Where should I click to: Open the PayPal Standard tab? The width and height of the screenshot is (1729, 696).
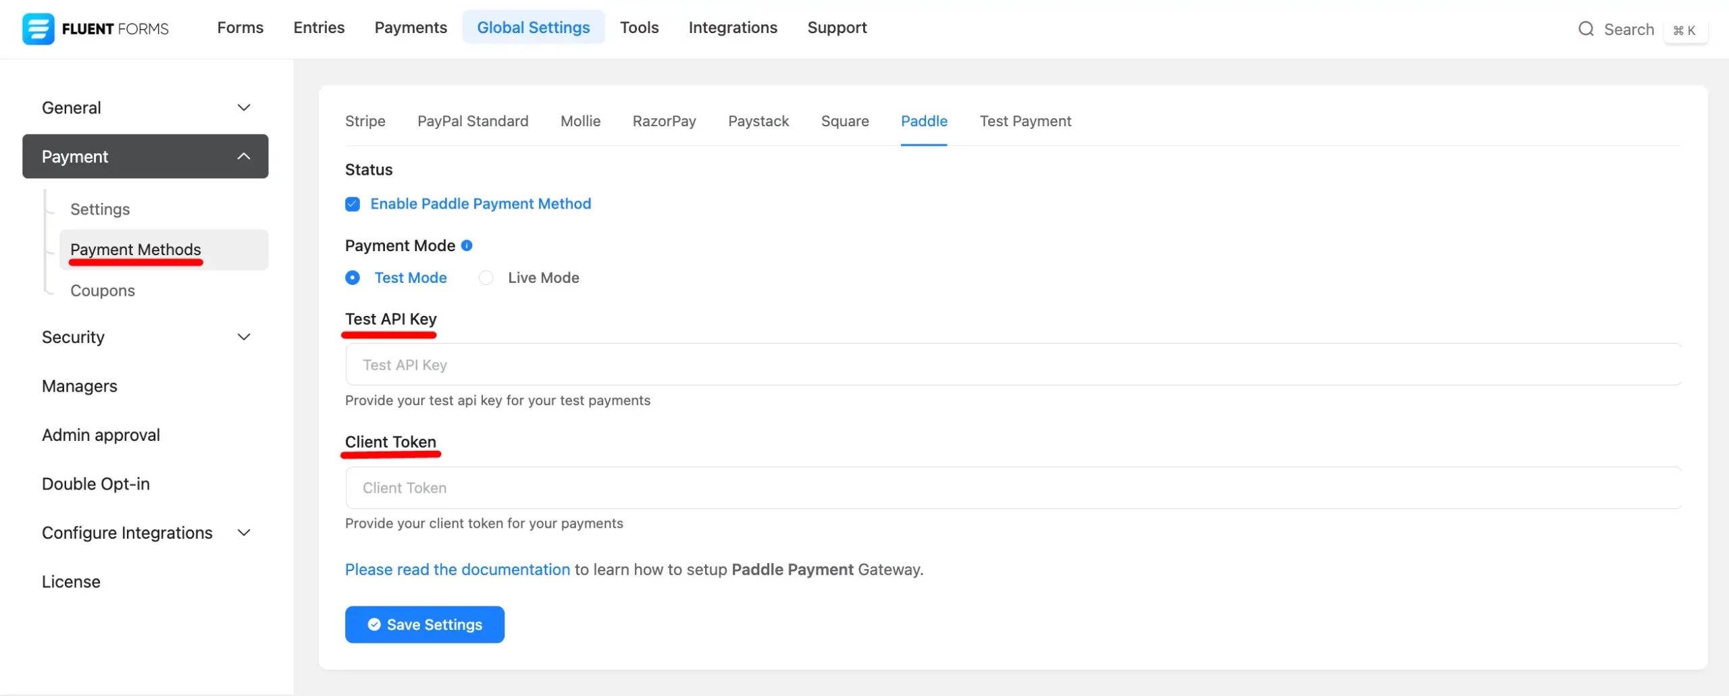tap(473, 121)
